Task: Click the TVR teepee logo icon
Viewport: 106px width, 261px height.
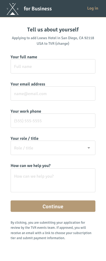Action: (x=13, y=9)
